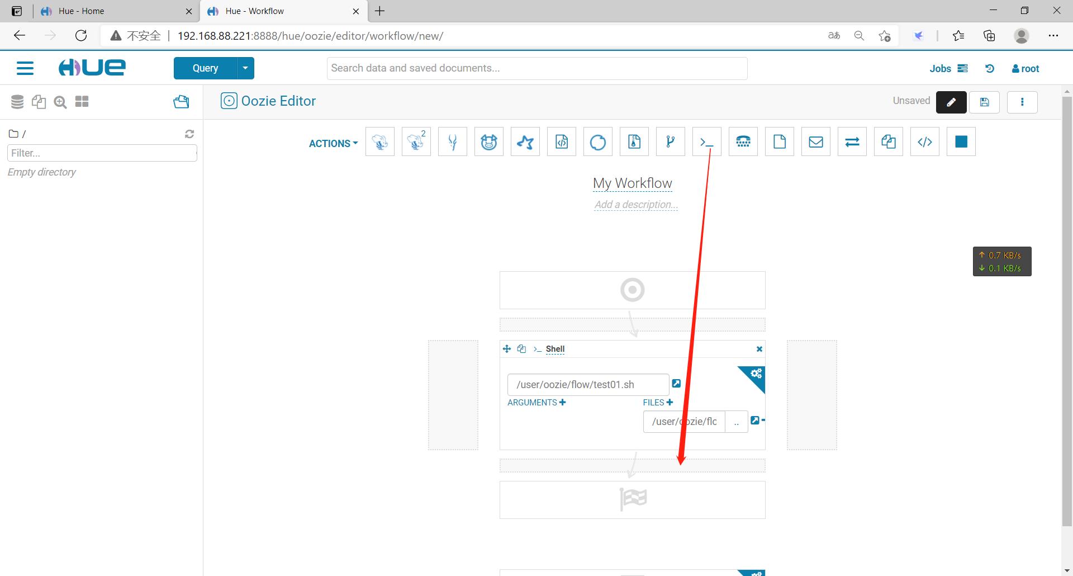
Task: Close the Hue - Workflow browser tab
Action: point(356,11)
